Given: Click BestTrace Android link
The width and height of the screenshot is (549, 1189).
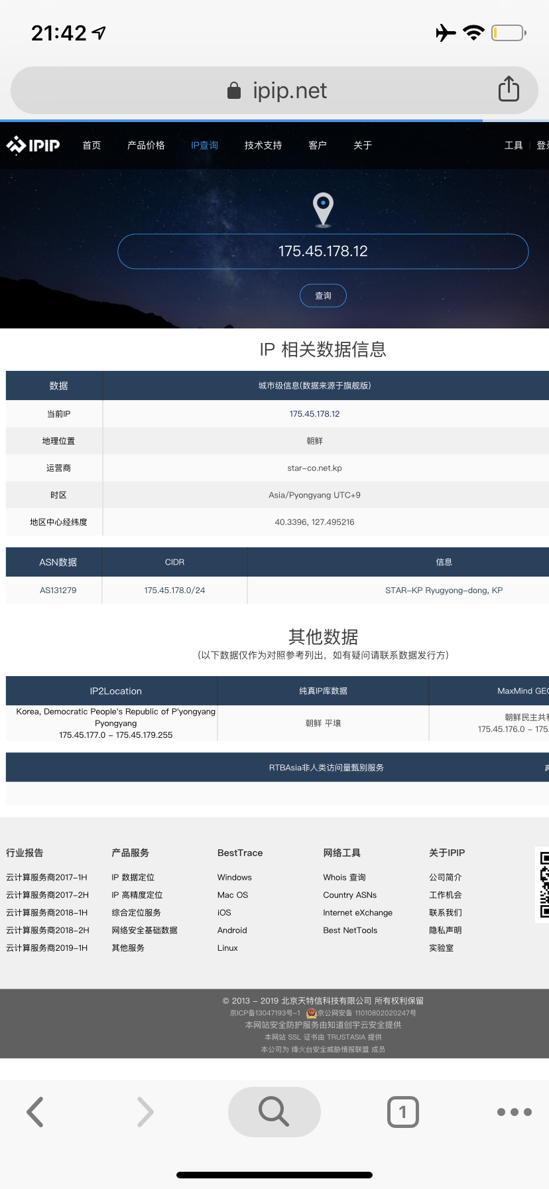Looking at the screenshot, I should [232, 930].
